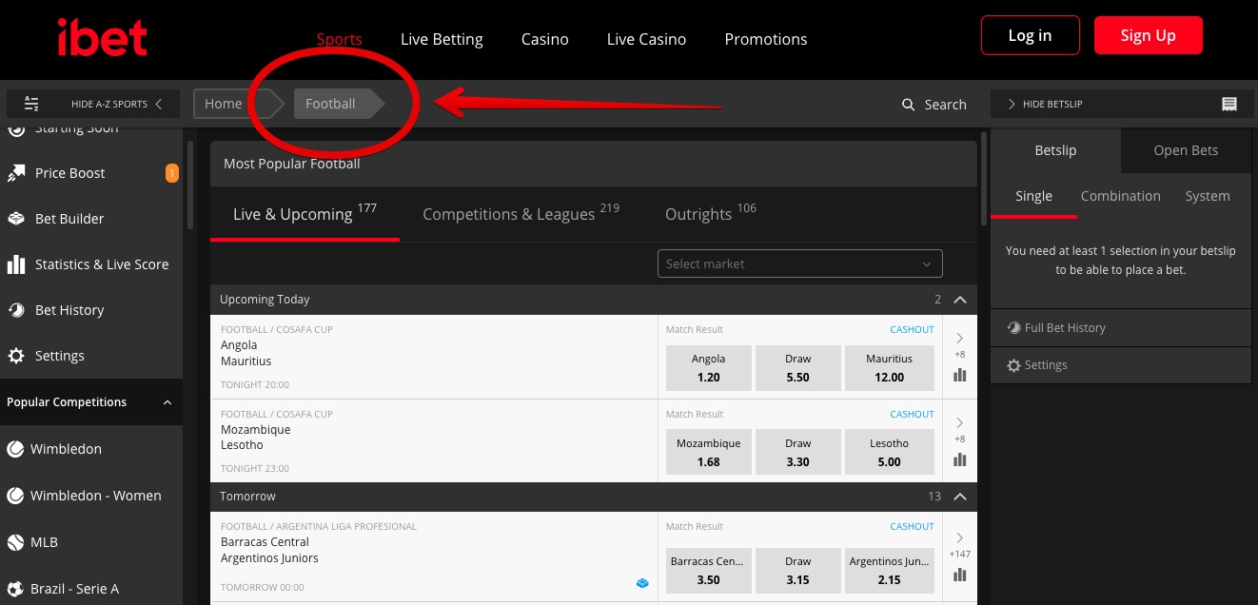Open the Angola vs Mauritius match
1258x605 pixels.
(x=434, y=357)
